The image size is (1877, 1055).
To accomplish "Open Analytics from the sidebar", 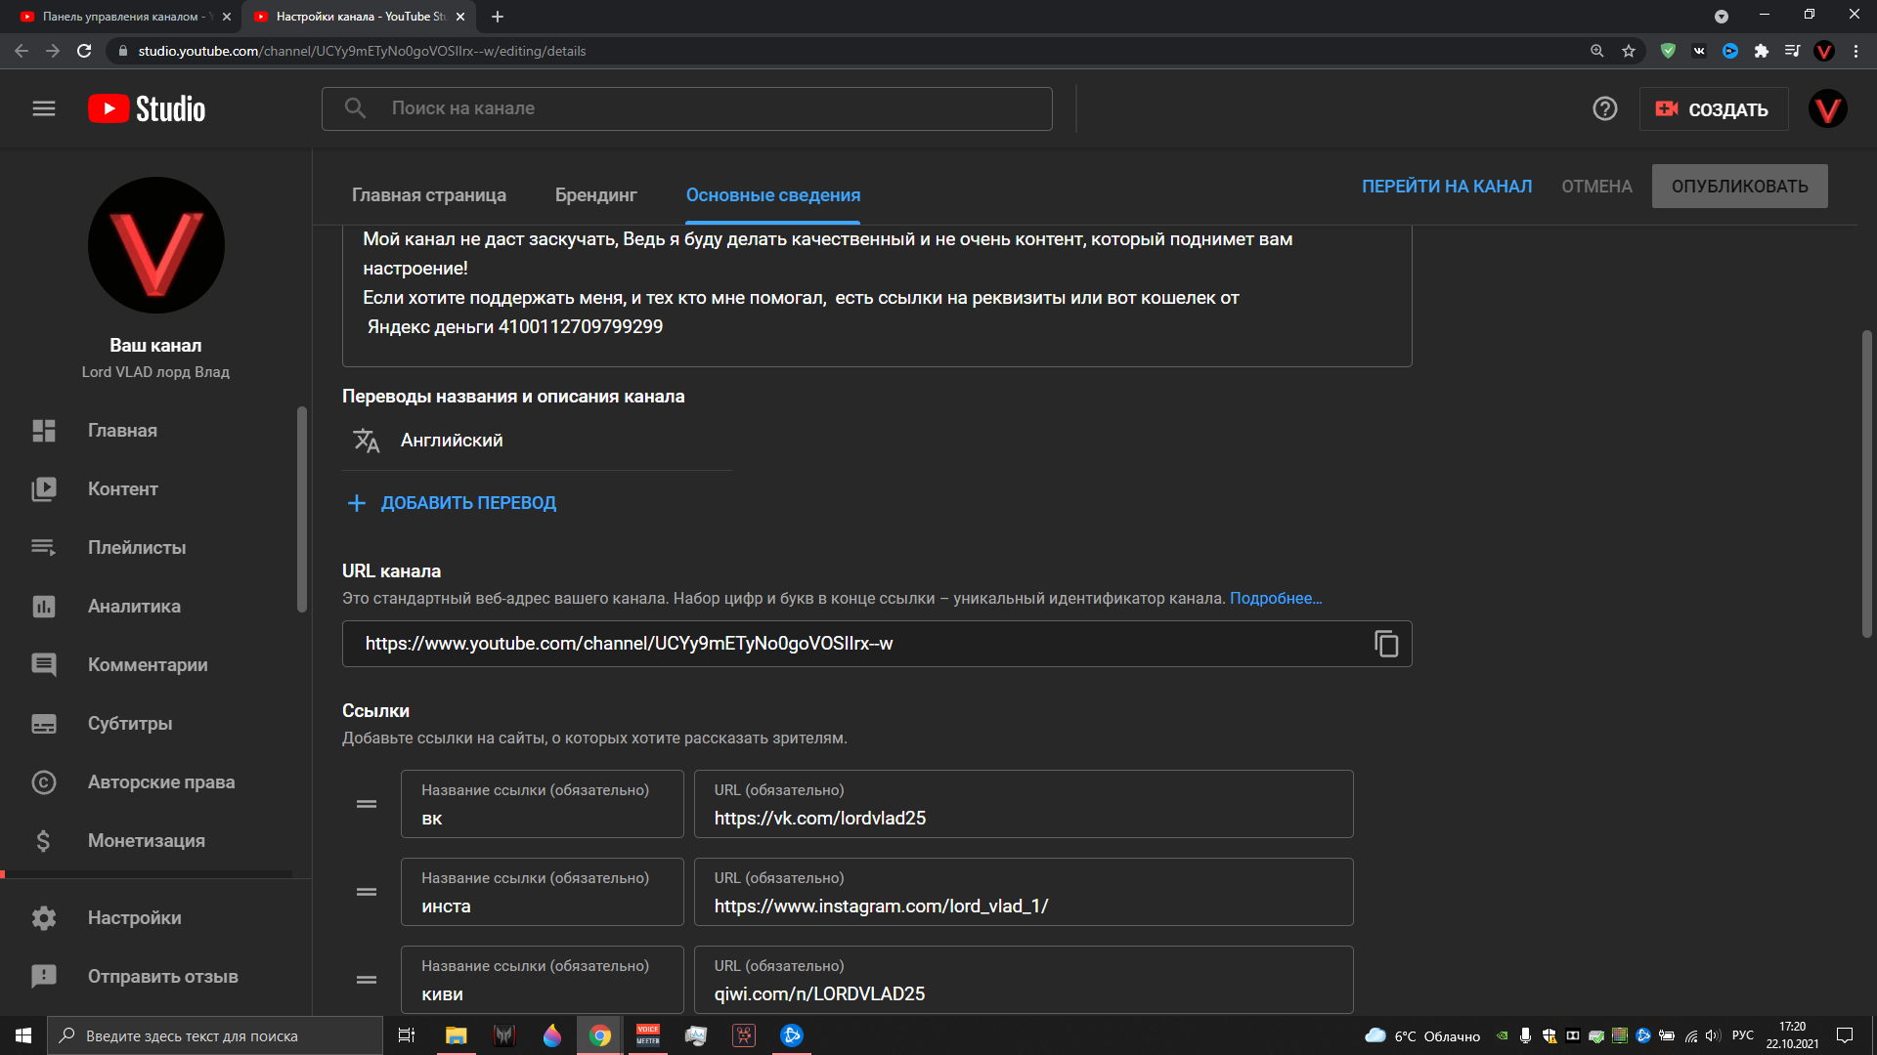I will pyautogui.click(x=134, y=607).
